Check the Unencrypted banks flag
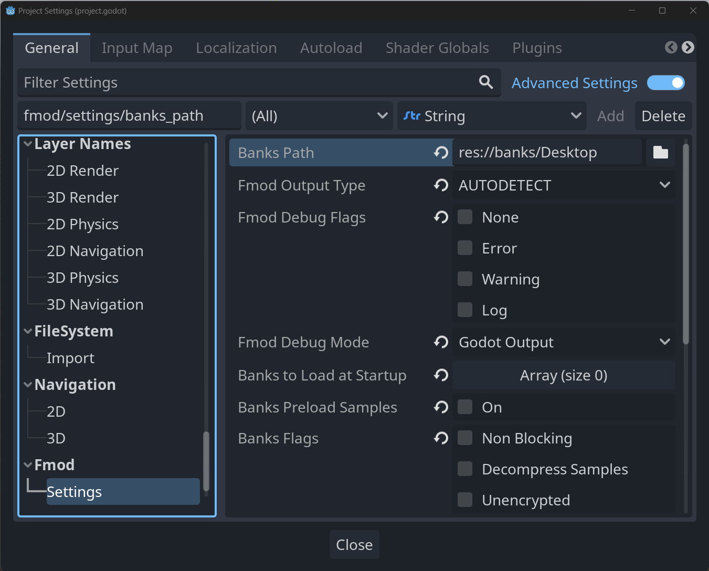Screen dimensions: 709x571 point(465,500)
